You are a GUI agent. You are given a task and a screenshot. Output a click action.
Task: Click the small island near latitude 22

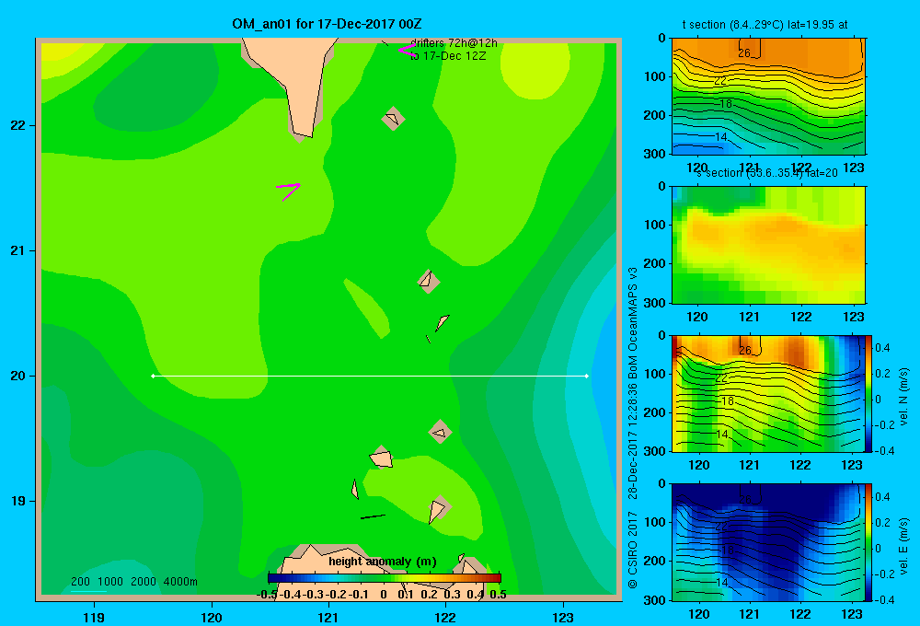tap(393, 119)
